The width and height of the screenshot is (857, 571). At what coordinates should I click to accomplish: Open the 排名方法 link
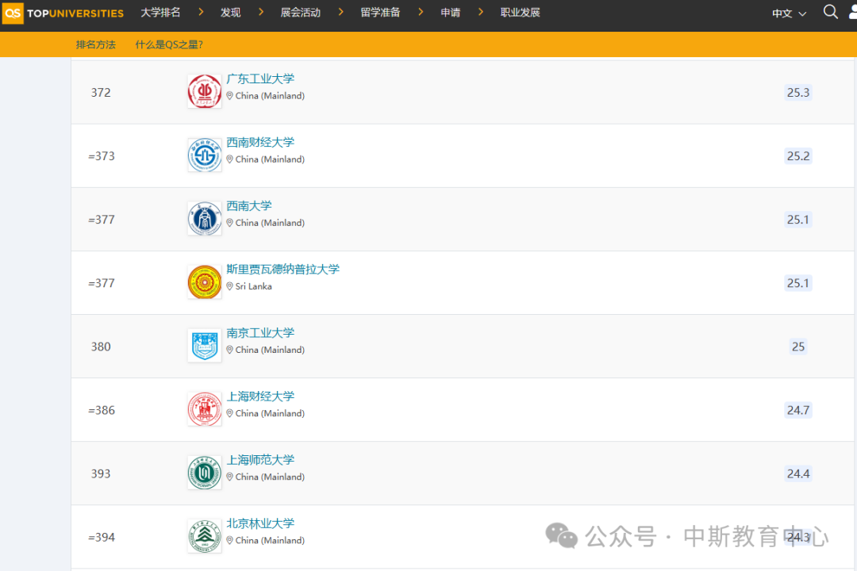point(96,44)
